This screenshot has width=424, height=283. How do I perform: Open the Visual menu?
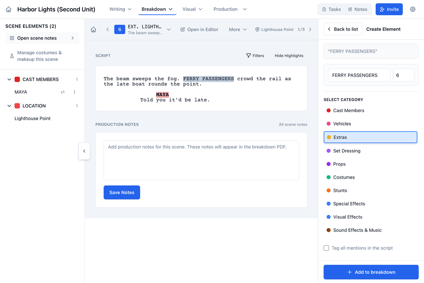click(x=193, y=9)
